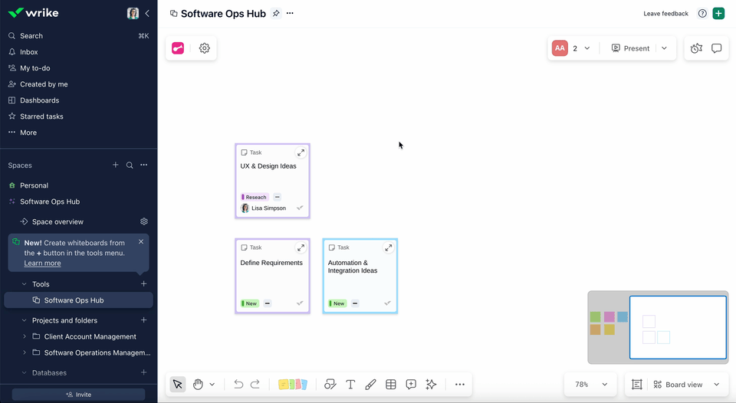
Task: Select the Text tool in bottom toolbar
Action: pyautogui.click(x=350, y=385)
